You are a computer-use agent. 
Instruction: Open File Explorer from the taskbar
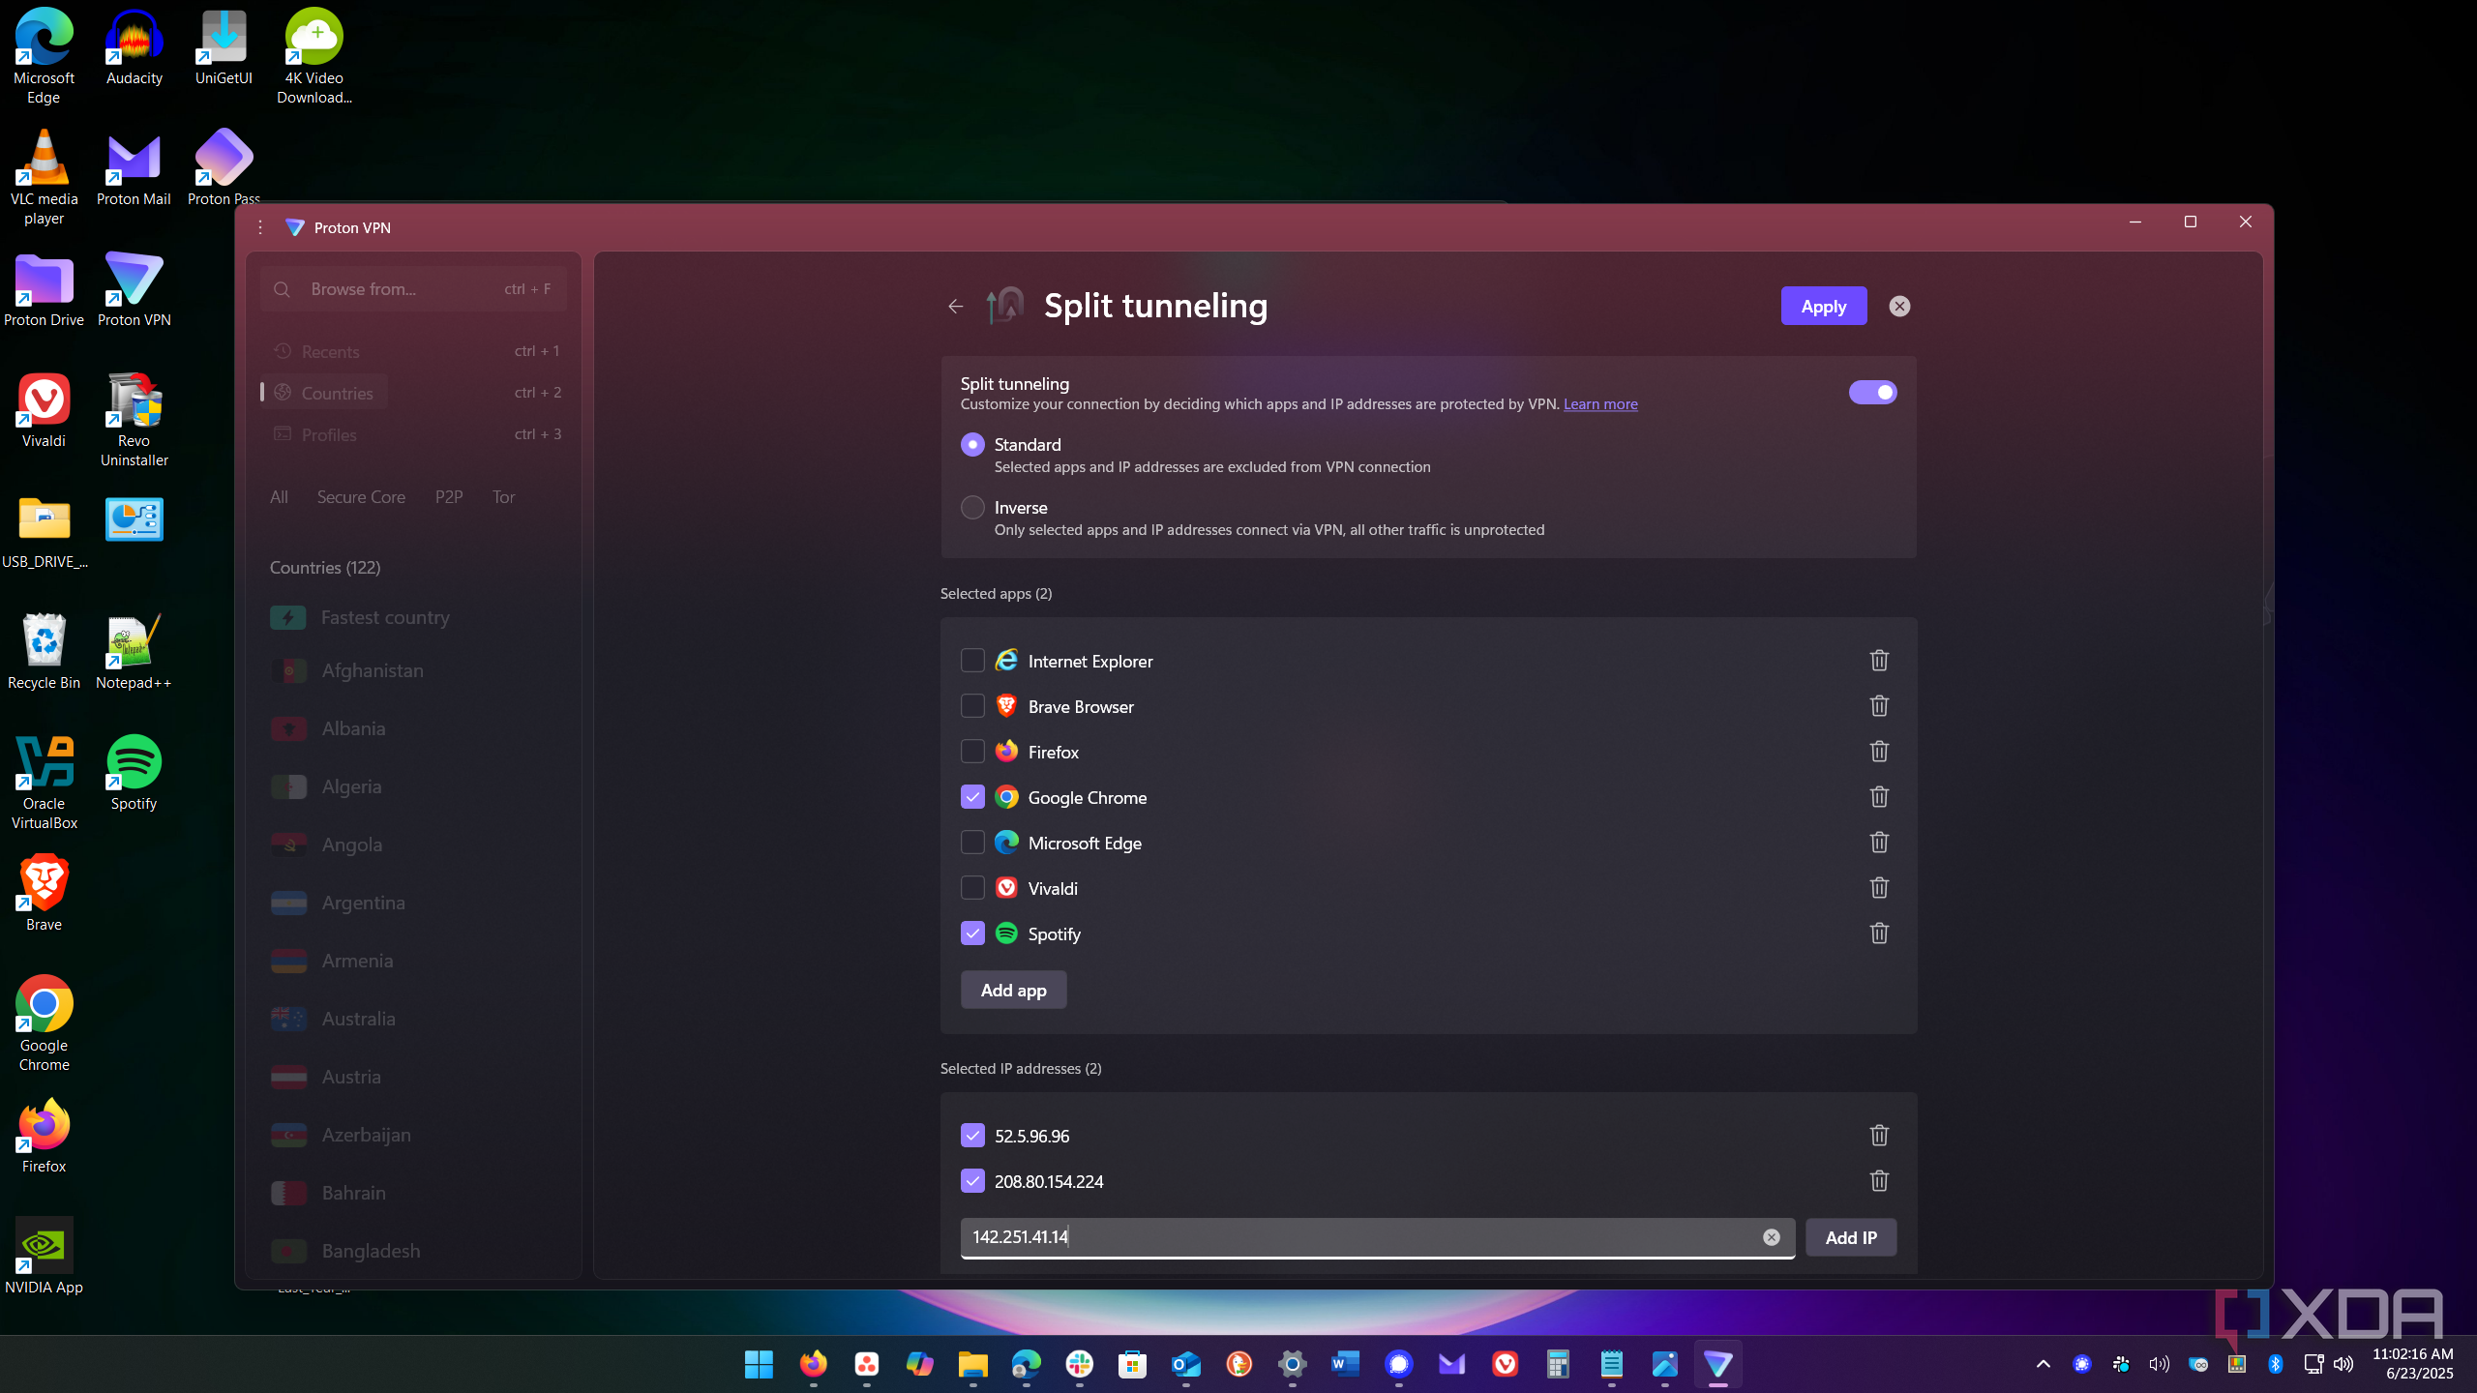(x=972, y=1364)
